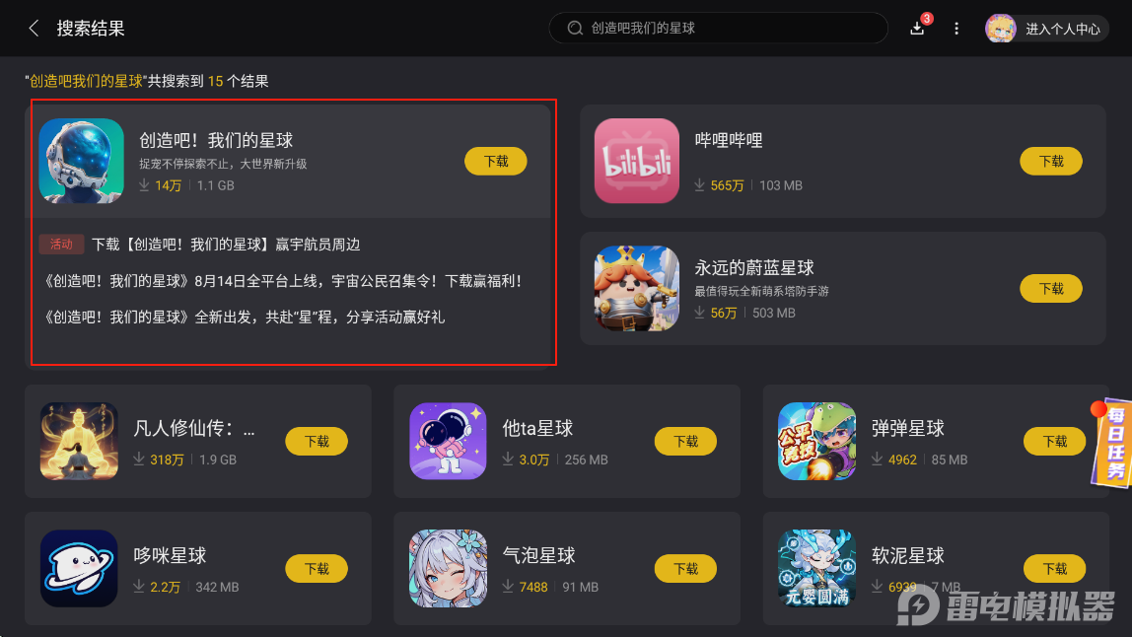Download 气泡星球 game

(x=685, y=569)
